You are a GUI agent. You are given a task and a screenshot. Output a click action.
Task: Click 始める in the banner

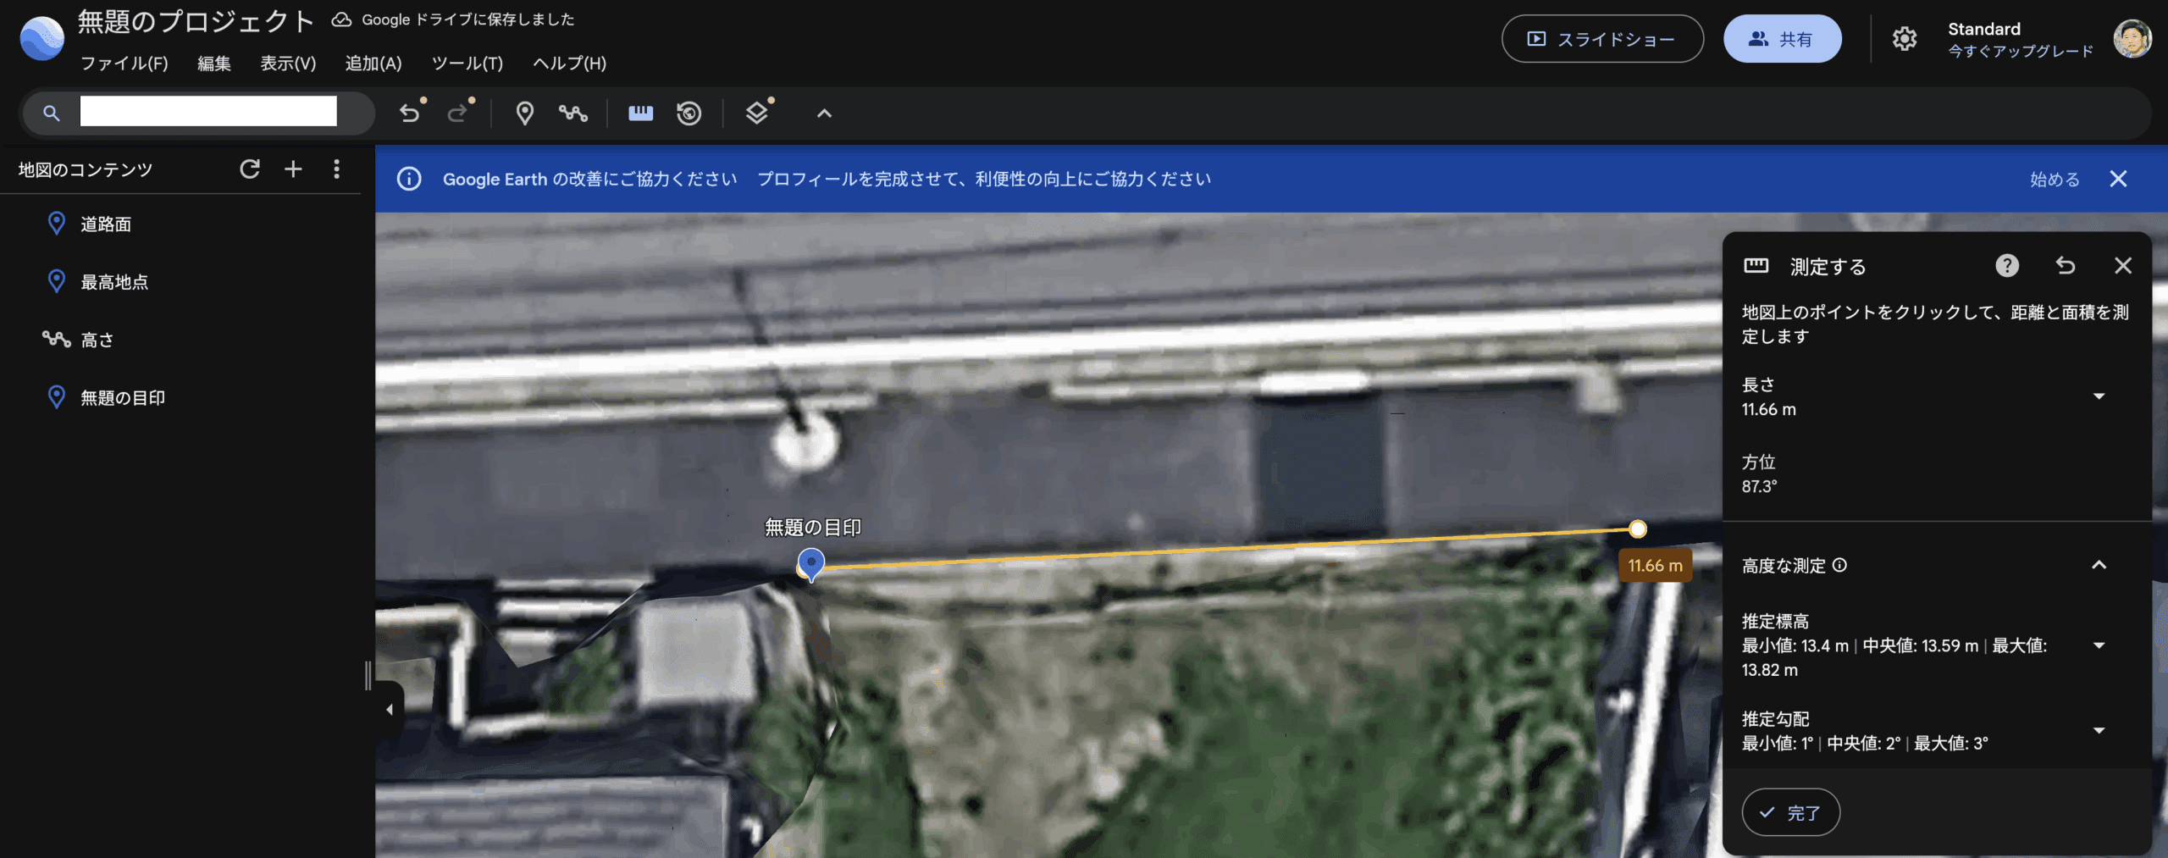coord(2055,180)
